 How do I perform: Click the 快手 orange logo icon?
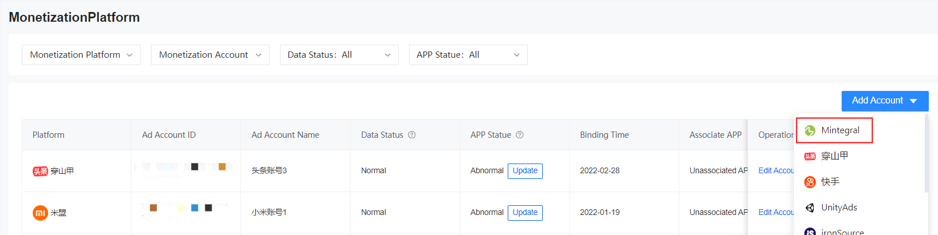coord(809,182)
